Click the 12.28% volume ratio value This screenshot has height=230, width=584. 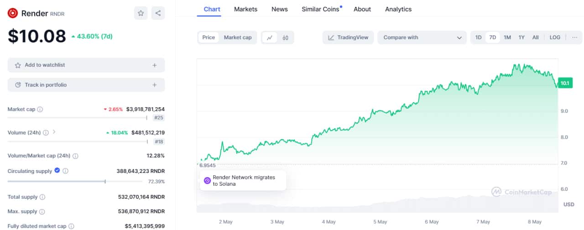(x=156, y=156)
